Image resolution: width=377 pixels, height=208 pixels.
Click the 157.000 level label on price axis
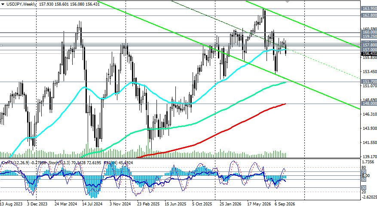click(x=369, y=49)
